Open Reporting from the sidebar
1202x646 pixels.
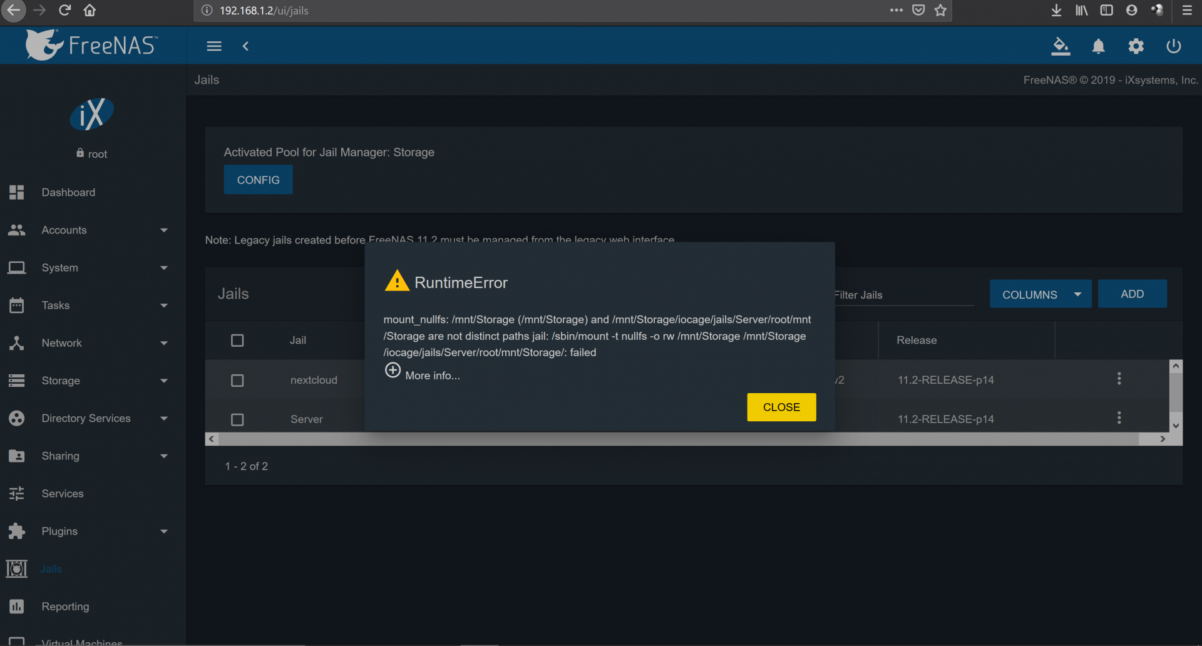pos(65,607)
